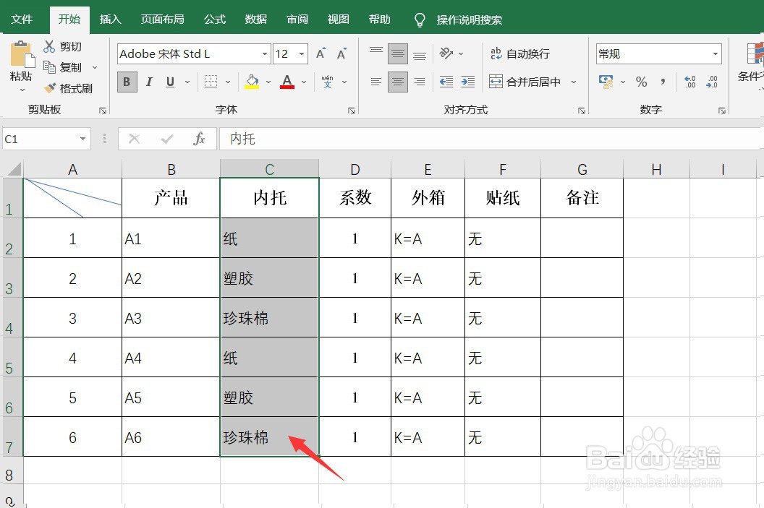Click the Copy icon
The height and width of the screenshot is (508, 764).
click(x=49, y=67)
